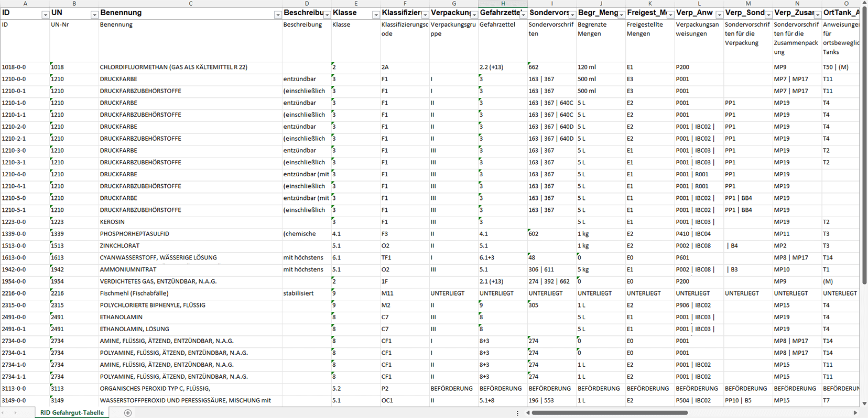Select column E header
The width and height of the screenshot is (868, 418).
pyautogui.click(x=356, y=4)
